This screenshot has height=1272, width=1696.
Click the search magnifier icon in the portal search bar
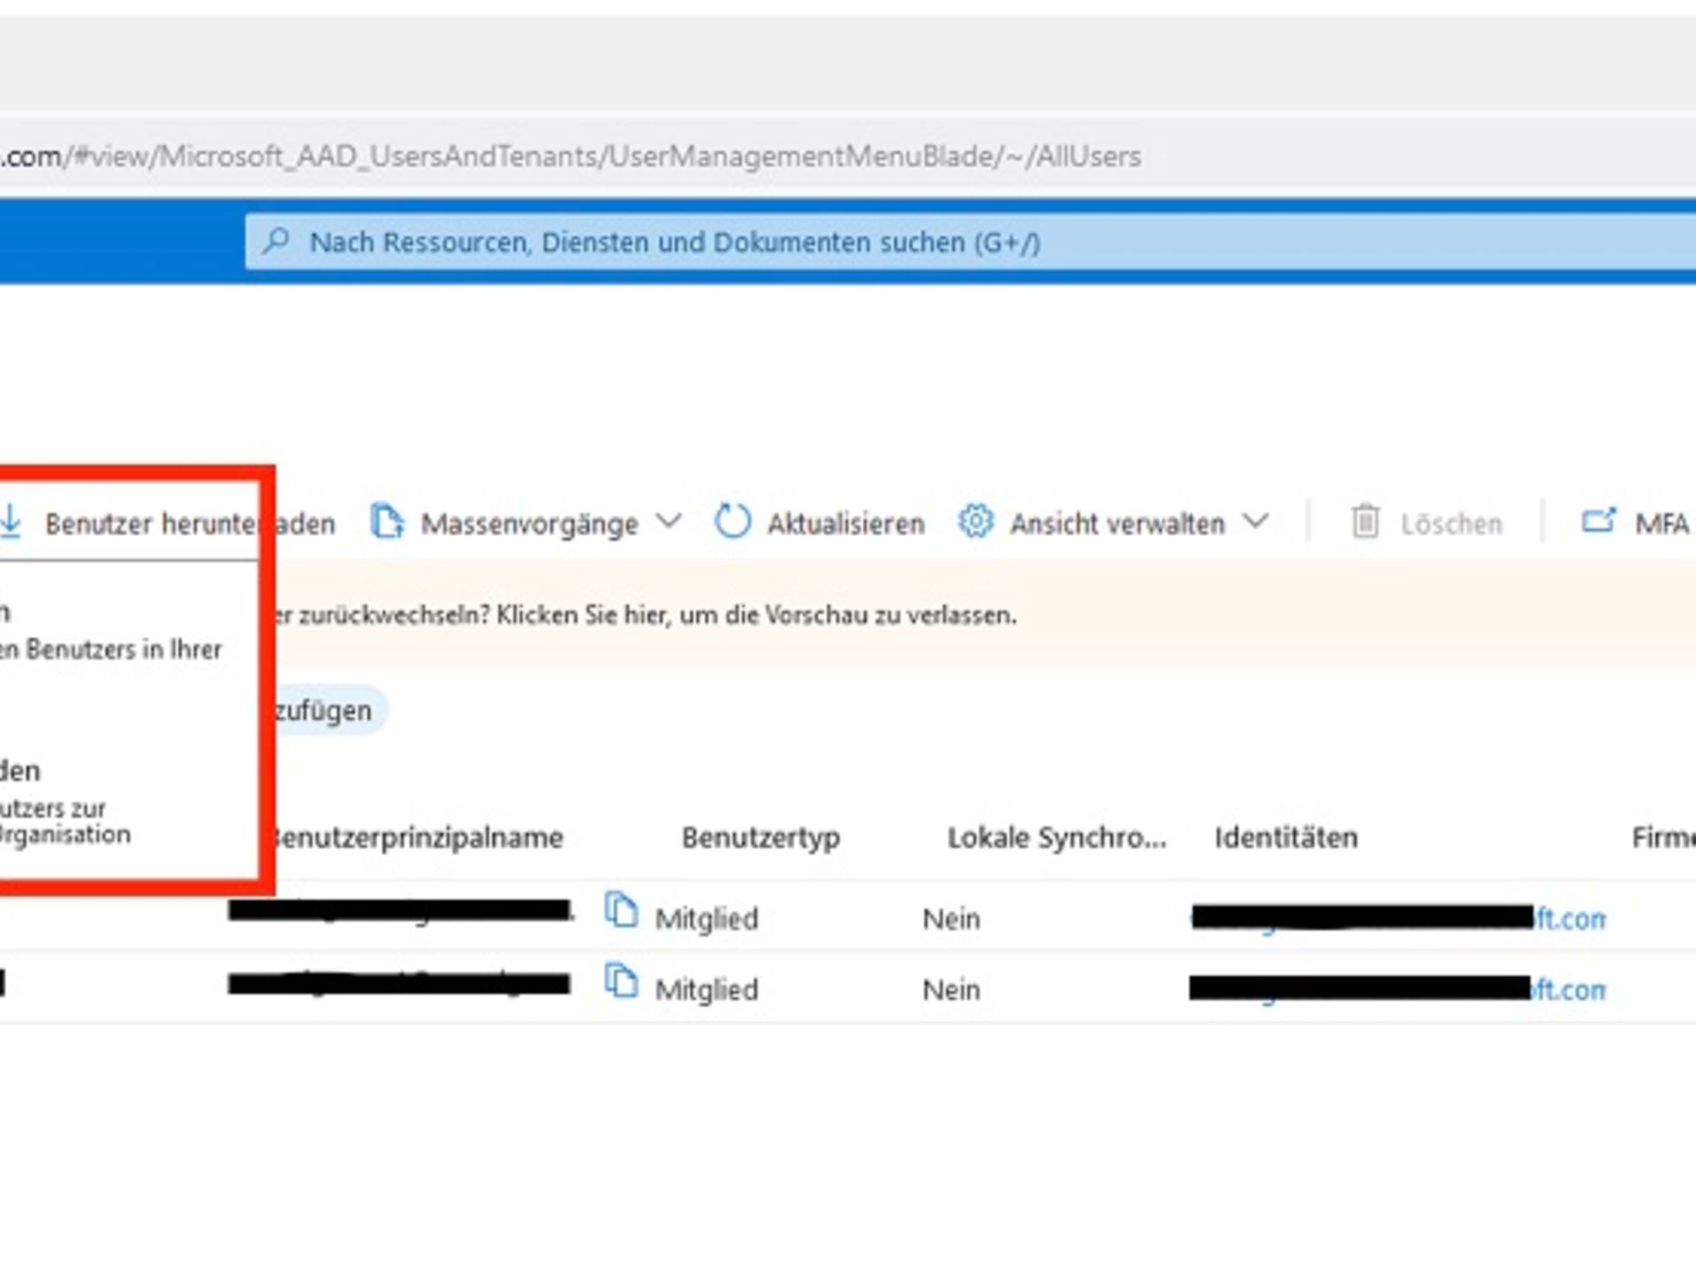276,242
